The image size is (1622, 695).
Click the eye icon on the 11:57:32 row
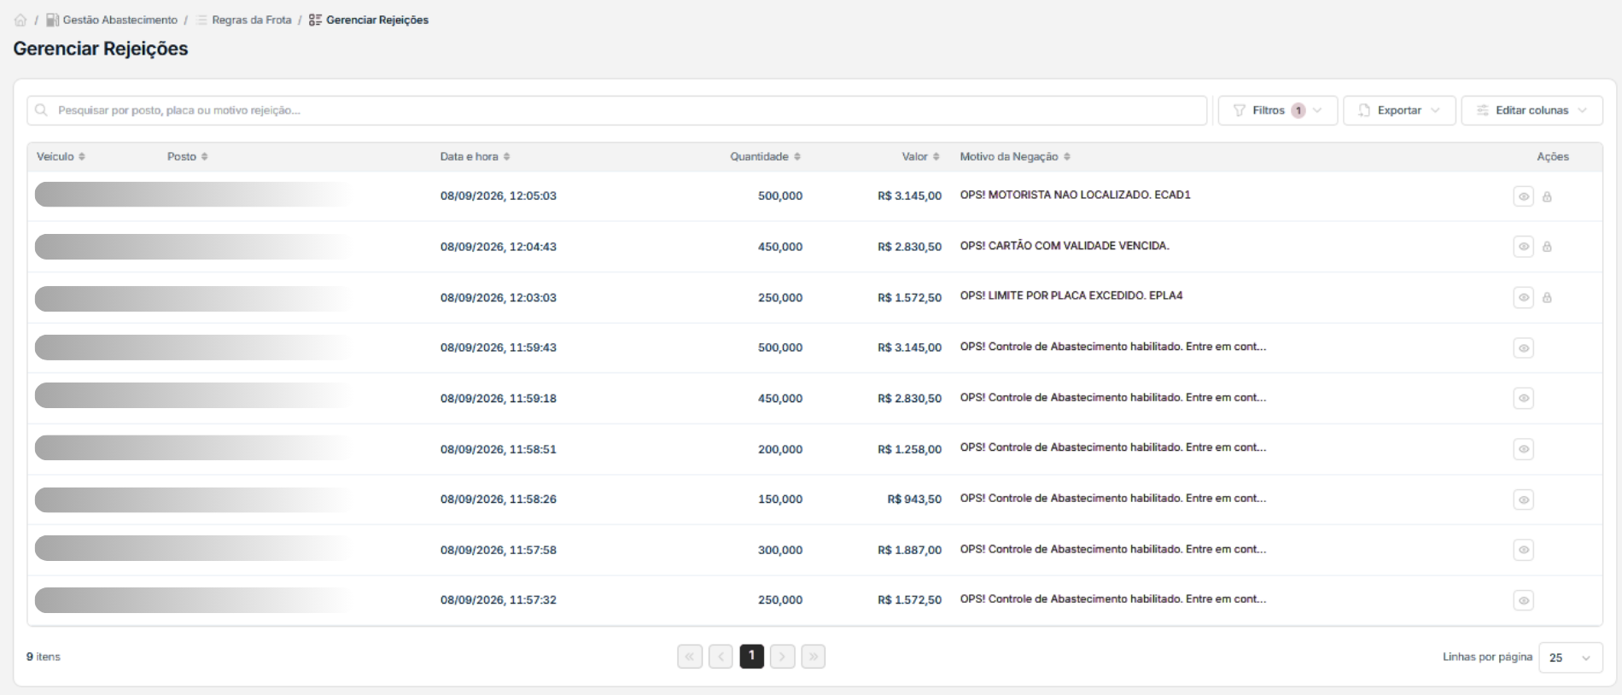(1523, 600)
